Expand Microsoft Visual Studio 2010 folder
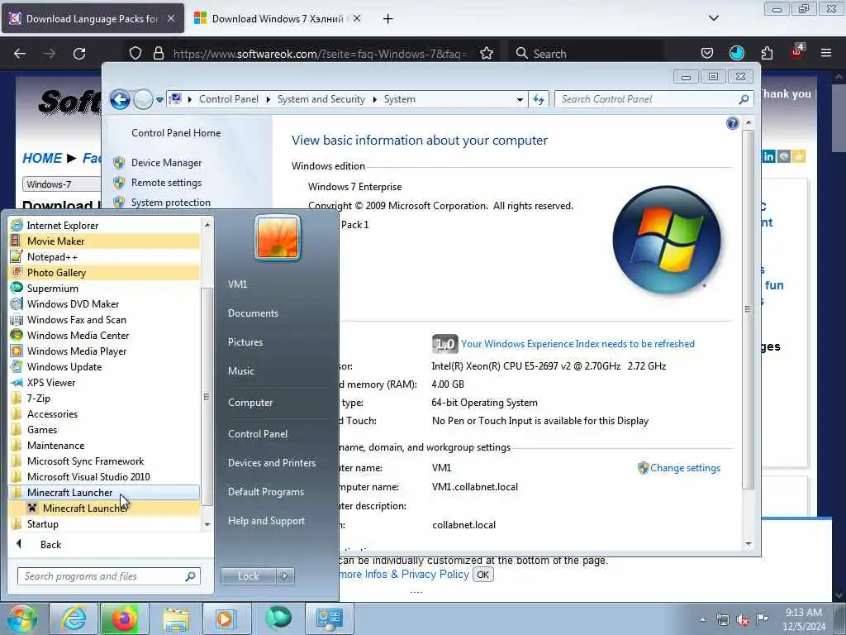This screenshot has width=846, height=635. 105,476
